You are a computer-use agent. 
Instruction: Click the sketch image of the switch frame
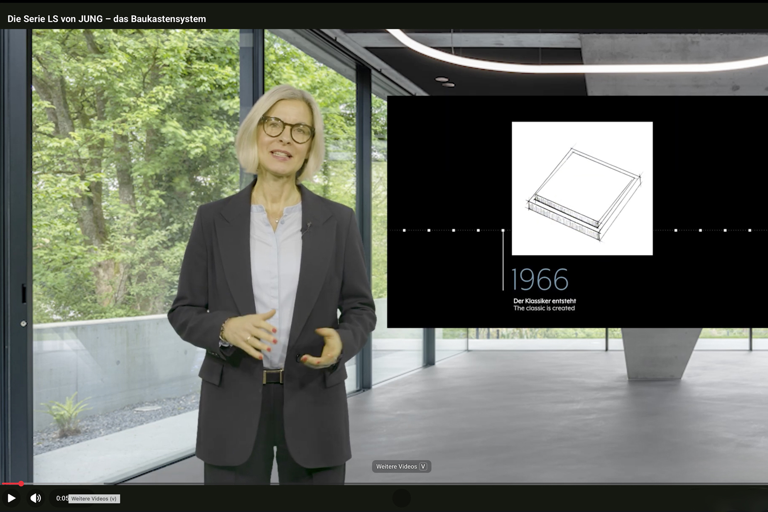tap(582, 188)
